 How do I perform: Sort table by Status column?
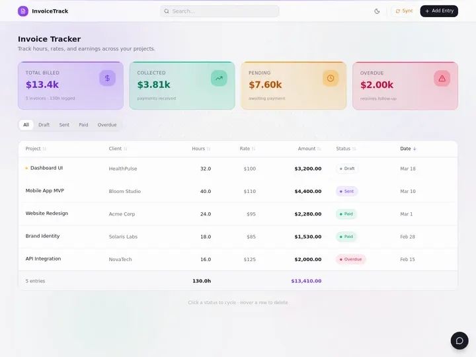click(x=346, y=149)
